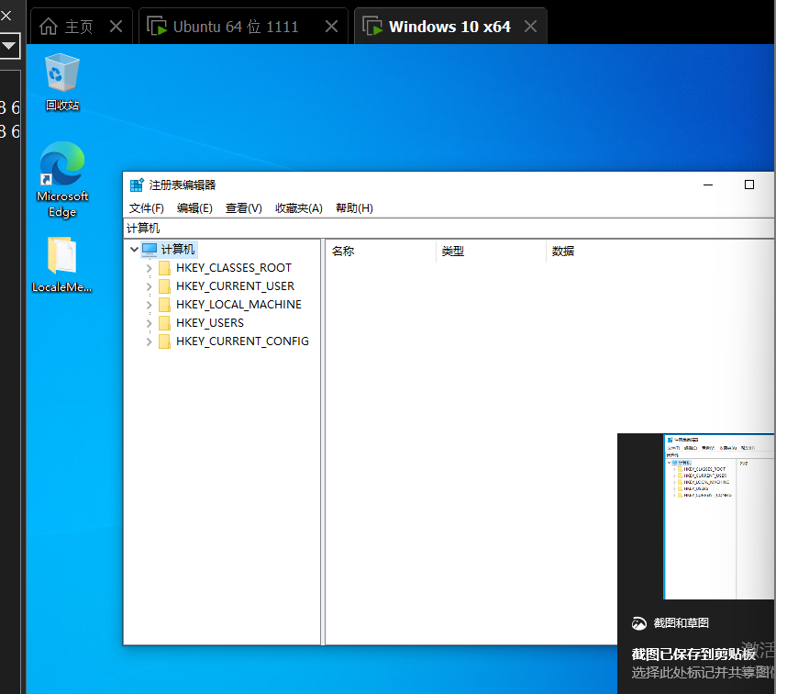
Task: Close the Windows 10 x64 tab
Action: click(x=530, y=26)
